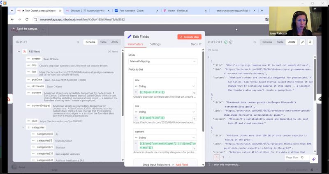Open the Docs link
The width and height of the screenshot is (329, 174).
(x=196, y=44)
